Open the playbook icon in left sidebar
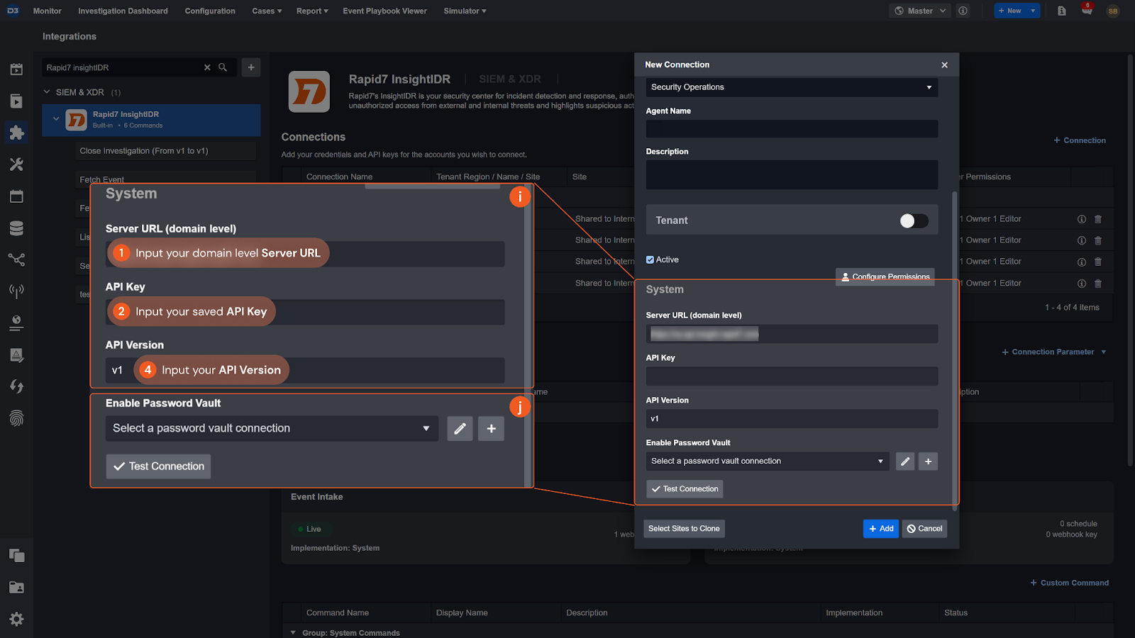This screenshot has width=1135, height=638. (16, 101)
